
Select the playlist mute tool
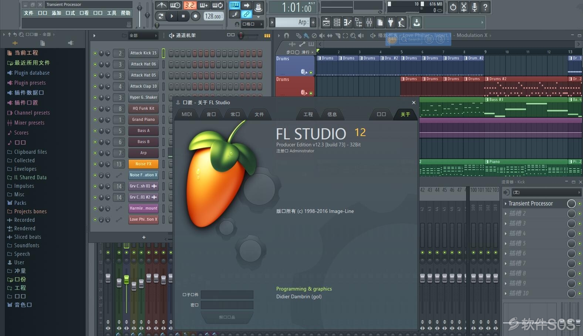click(x=322, y=35)
